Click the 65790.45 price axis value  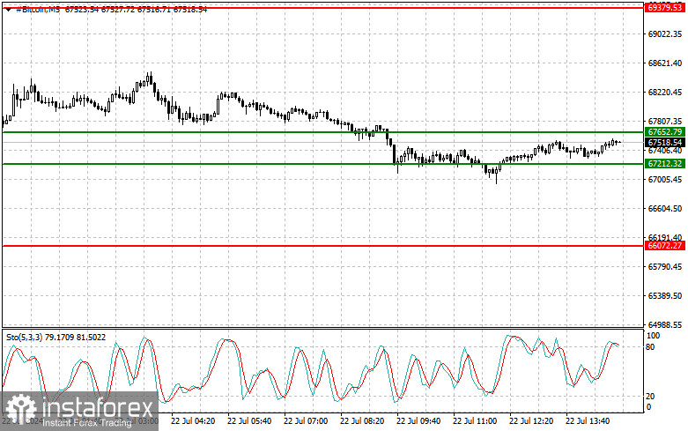pos(665,266)
